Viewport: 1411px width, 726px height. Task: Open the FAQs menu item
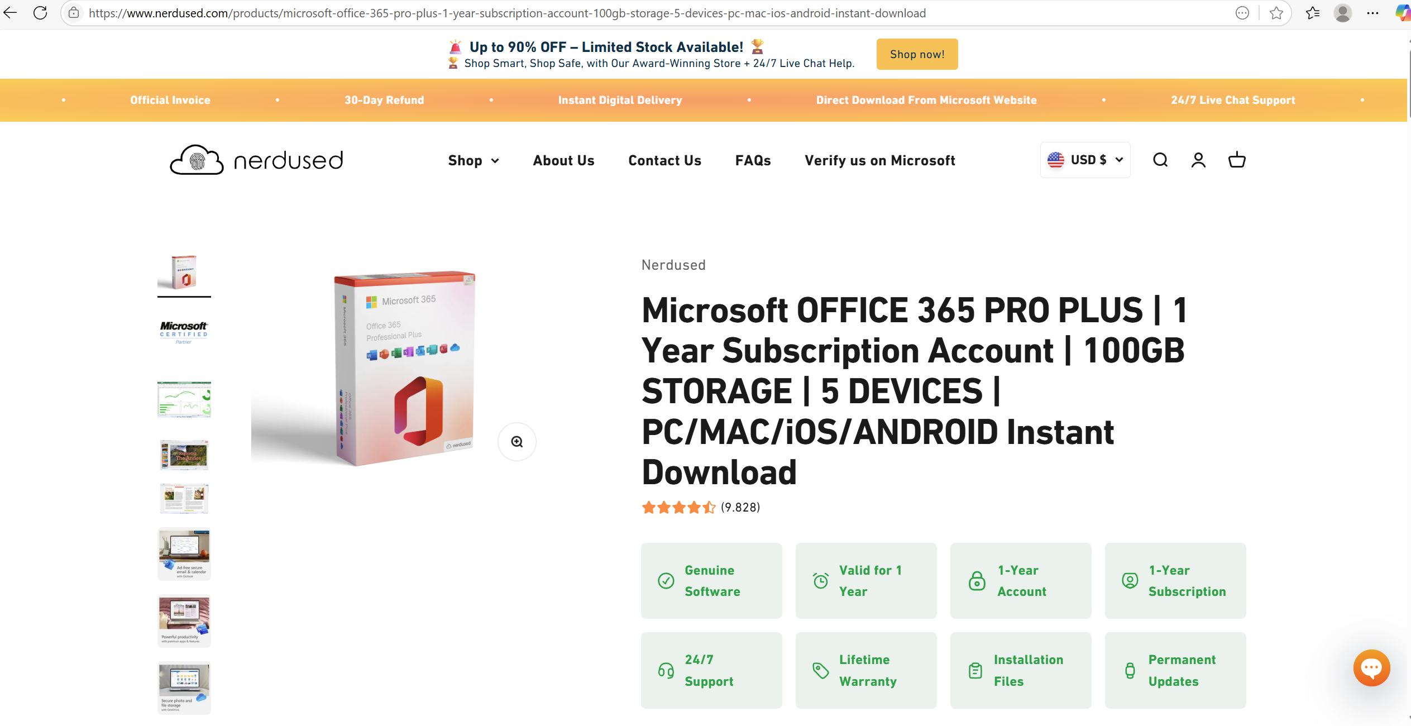pyautogui.click(x=753, y=160)
